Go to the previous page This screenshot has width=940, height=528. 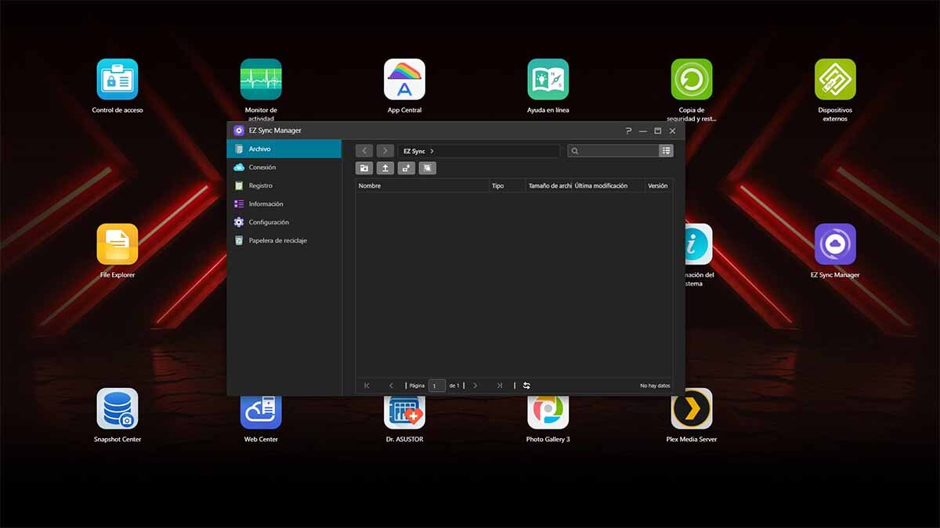tap(391, 386)
